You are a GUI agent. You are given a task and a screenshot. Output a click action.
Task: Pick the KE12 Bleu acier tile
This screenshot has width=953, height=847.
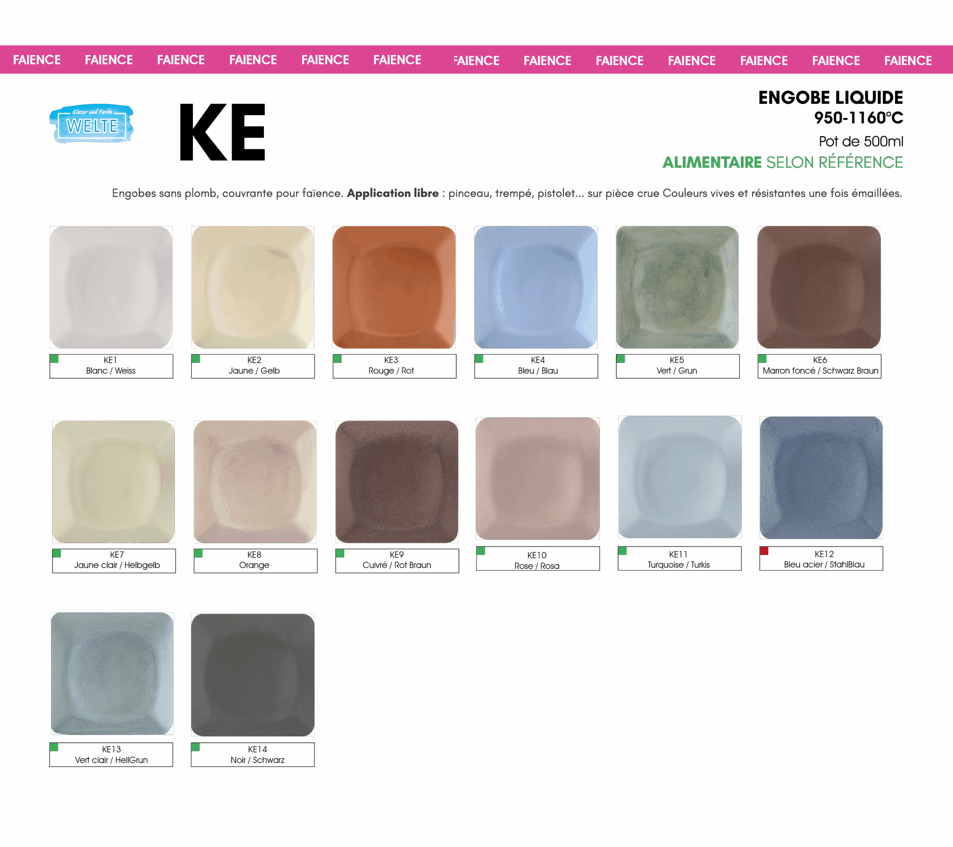(820, 478)
